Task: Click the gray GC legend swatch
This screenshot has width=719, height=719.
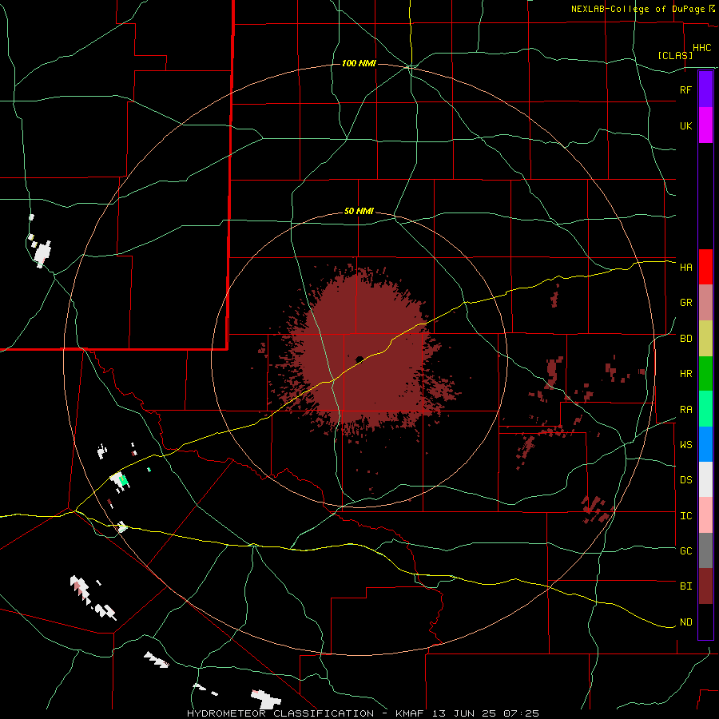Action: point(705,550)
